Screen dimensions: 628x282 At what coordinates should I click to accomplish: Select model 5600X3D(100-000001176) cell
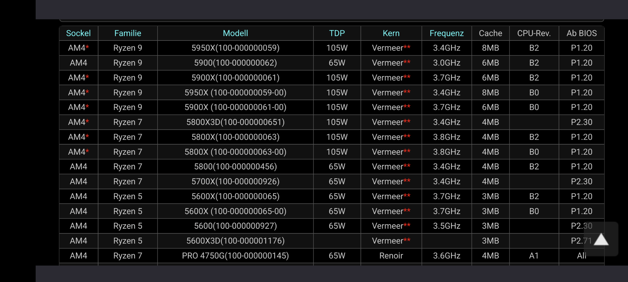click(235, 241)
